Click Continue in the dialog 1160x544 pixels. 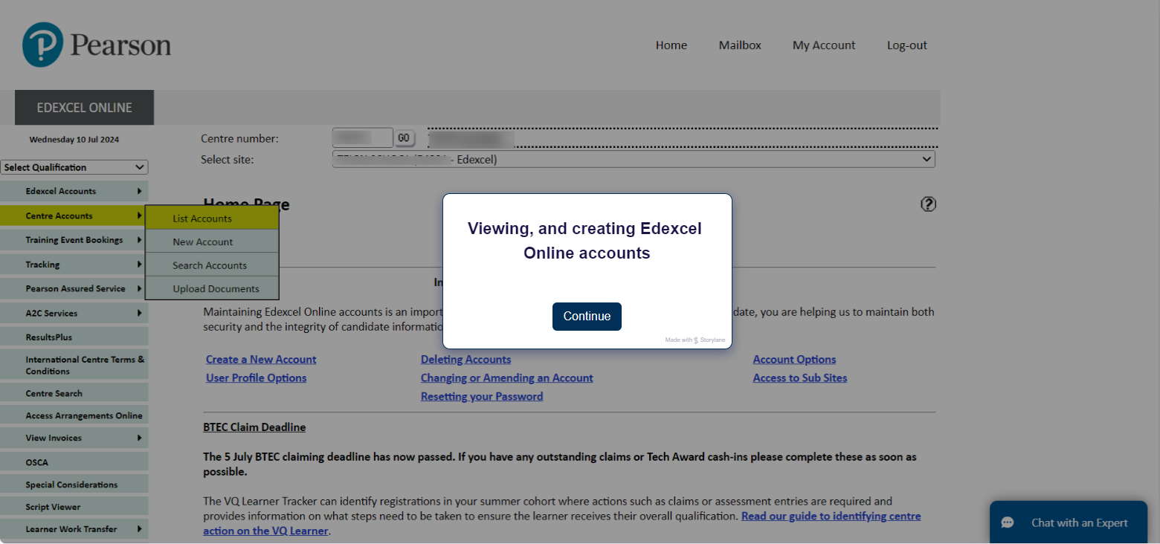(x=587, y=317)
